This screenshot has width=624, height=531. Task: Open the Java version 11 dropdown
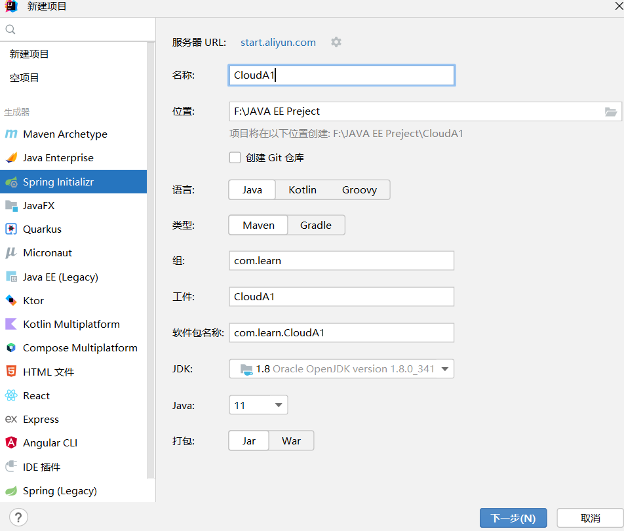(x=258, y=405)
